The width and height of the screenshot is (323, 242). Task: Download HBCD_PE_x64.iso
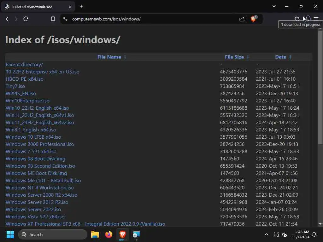25,79
